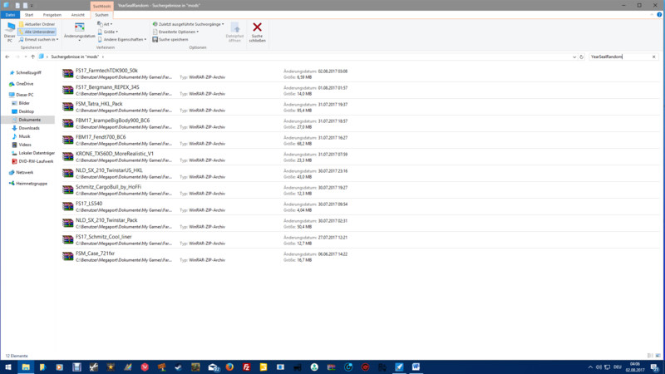Screen dimensions: 665x374
Task: Click the back arrow navigation button
Action: pyautogui.click(x=7, y=57)
